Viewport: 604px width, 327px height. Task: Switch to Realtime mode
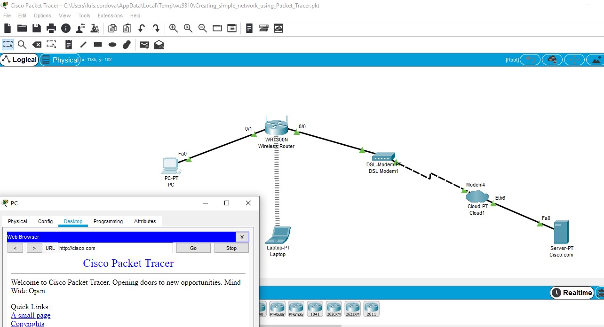572,293
